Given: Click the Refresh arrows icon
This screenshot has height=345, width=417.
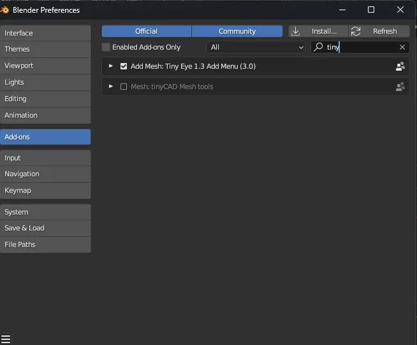Looking at the screenshot, I should tap(356, 31).
